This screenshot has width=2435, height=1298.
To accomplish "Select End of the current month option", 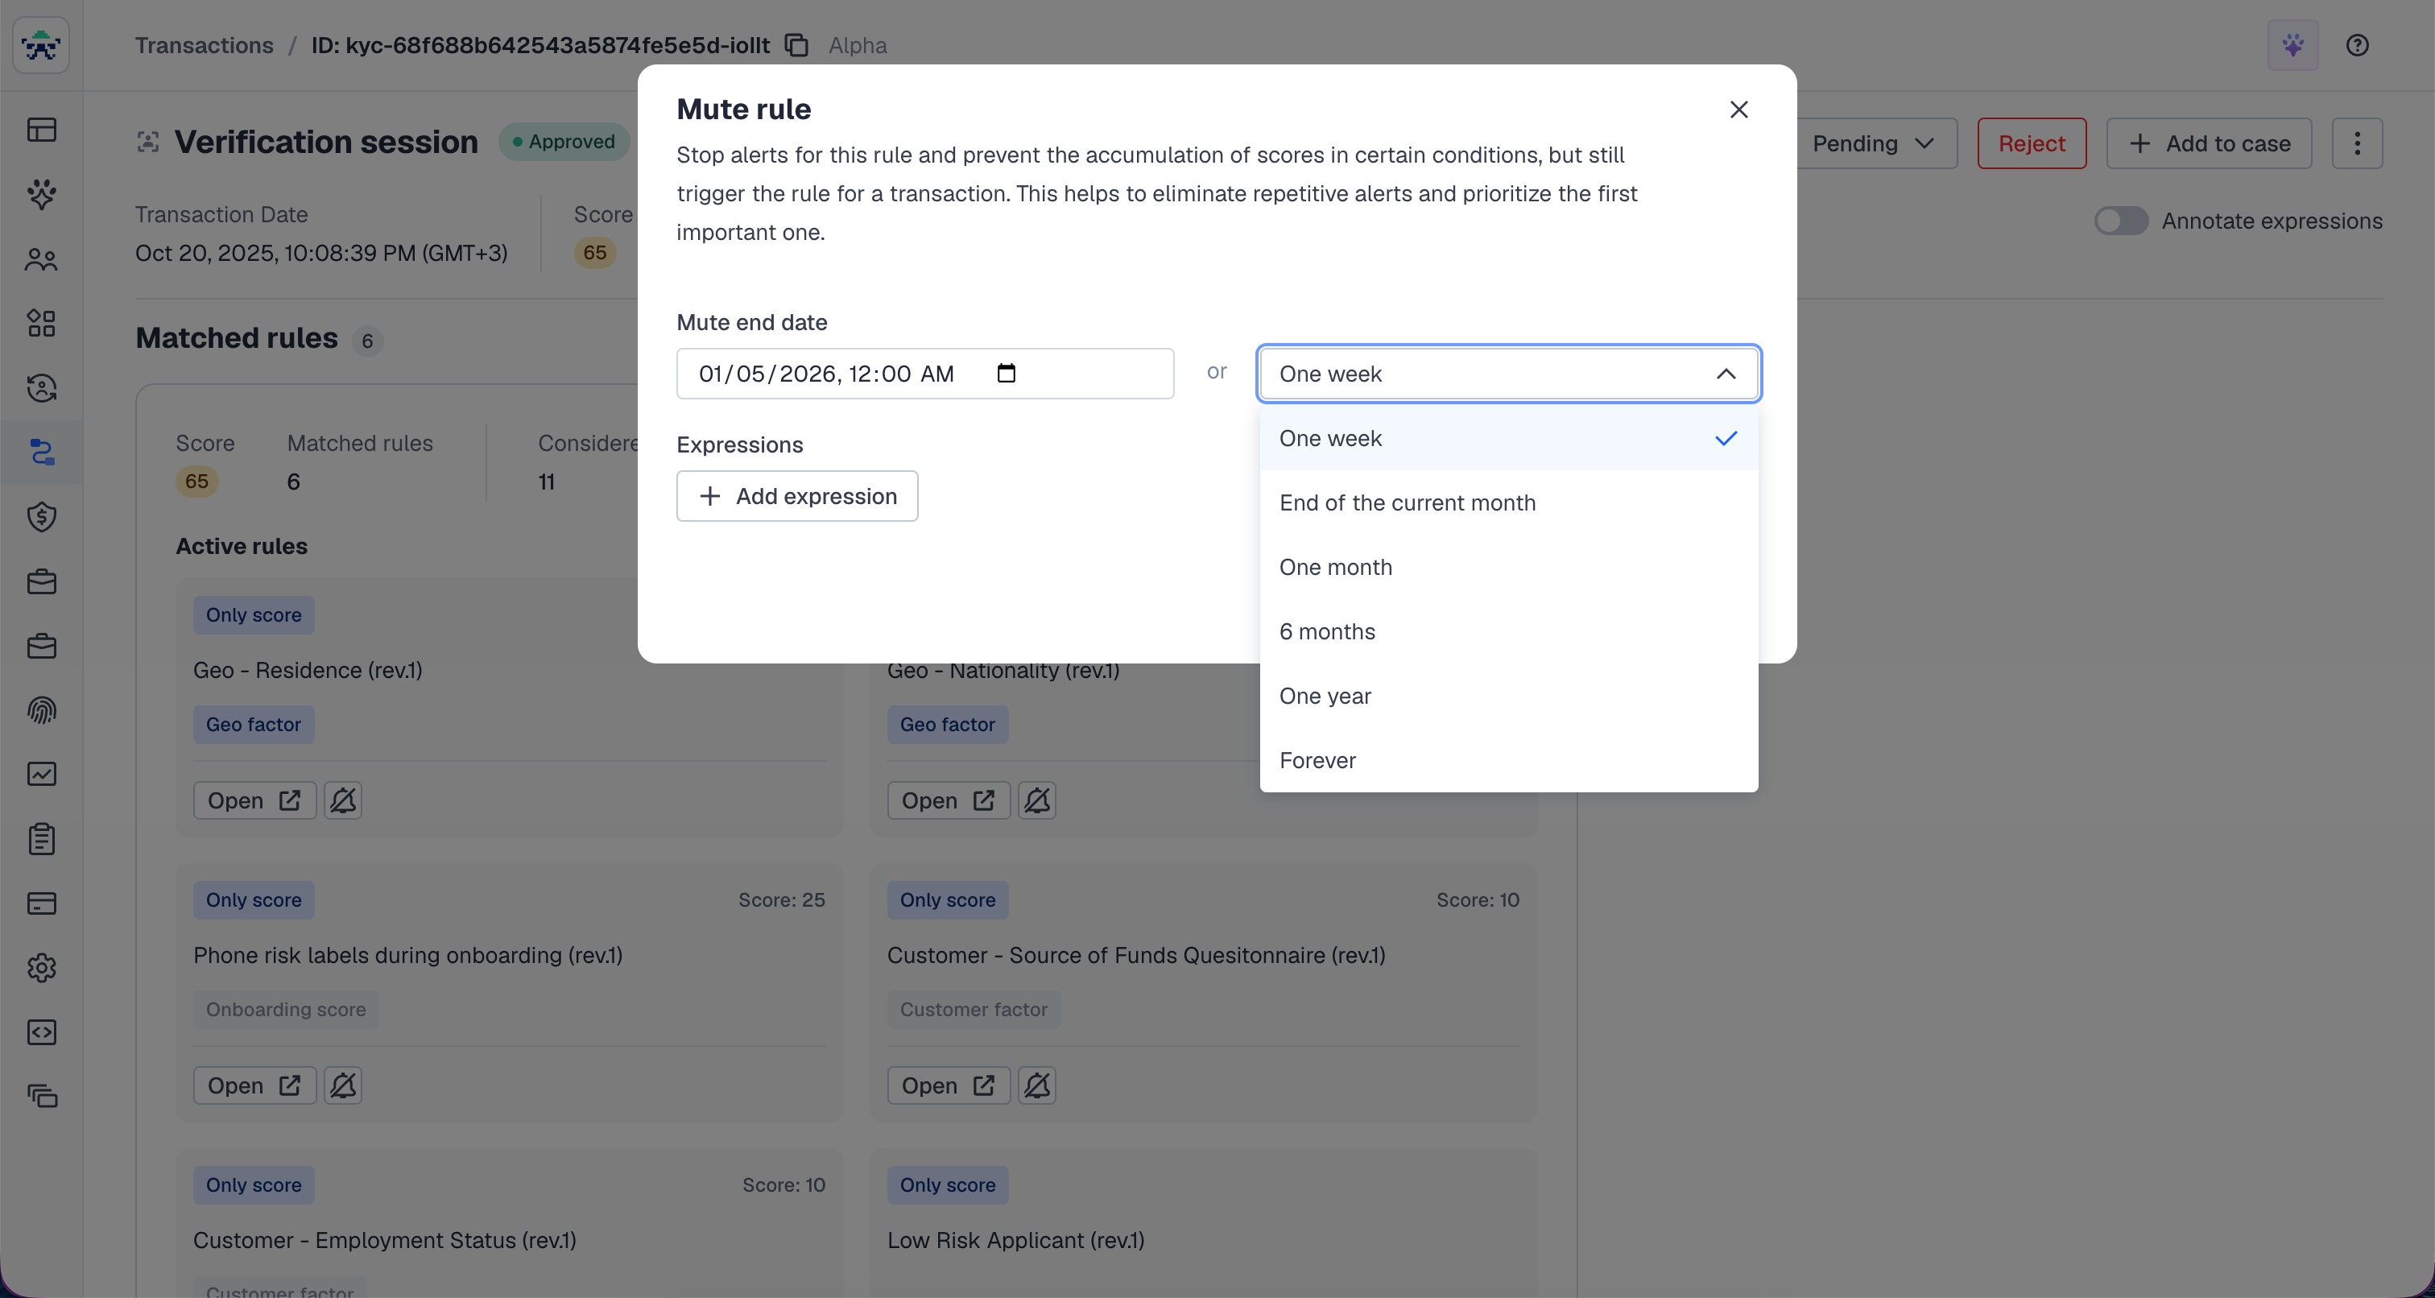I will [x=1407, y=503].
